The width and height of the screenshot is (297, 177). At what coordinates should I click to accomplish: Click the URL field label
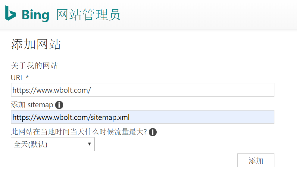pos(17,78)
